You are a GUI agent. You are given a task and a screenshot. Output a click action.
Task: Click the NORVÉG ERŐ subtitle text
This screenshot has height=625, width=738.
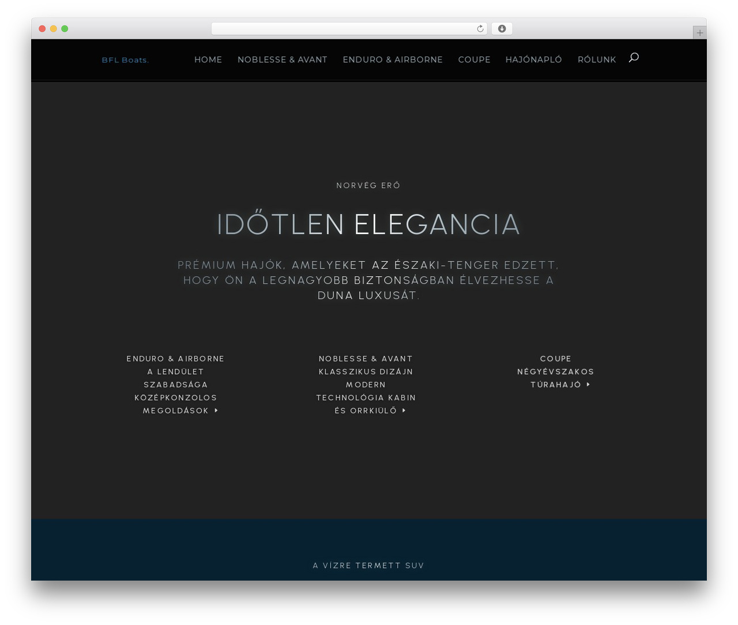[x=368, y=185]
